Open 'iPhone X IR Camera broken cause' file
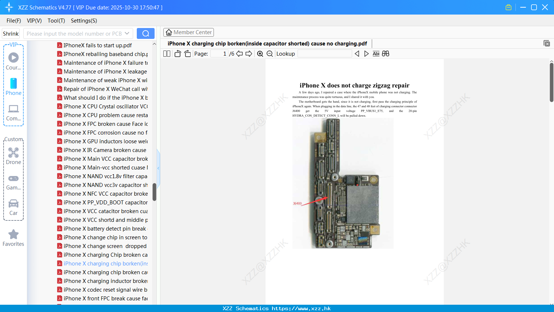The height and width of the screenshot is (312, 554). click(x=102, y=150)
